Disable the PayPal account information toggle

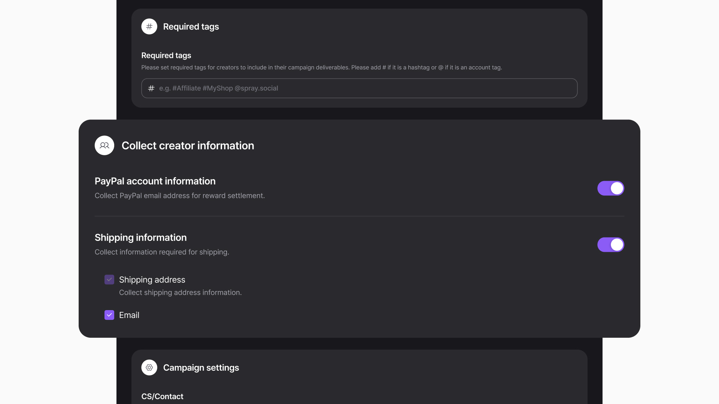pyautogui.click(x=610, y=188)
